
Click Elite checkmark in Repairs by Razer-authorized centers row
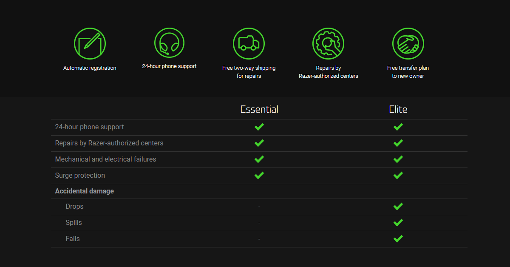398,143
